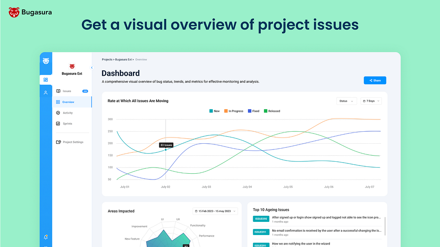Image resolution: width=440 pixels, height=247 pixels.
Task: Click the Project Settings folder icon
Action: click(x=59, y=142)
